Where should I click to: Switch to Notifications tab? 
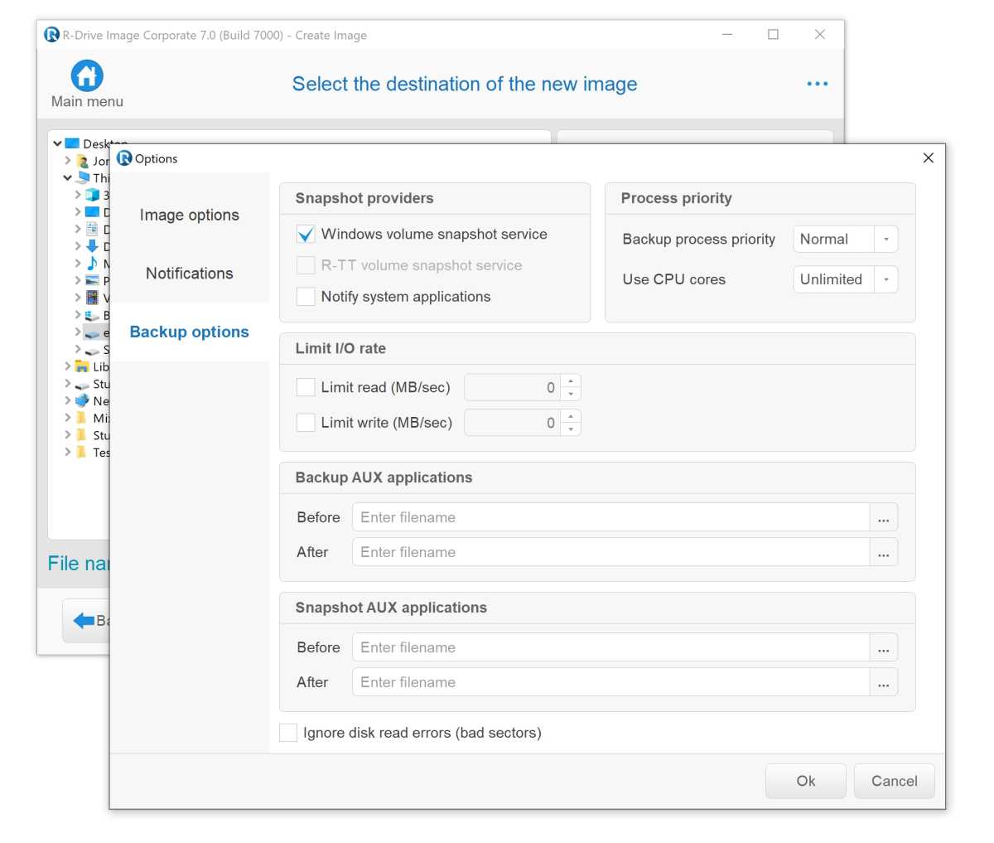point(190,274)
